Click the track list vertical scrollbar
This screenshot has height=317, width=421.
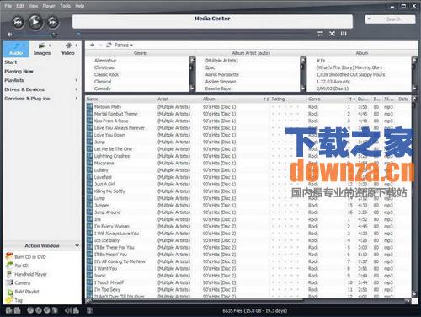[414, 196]
